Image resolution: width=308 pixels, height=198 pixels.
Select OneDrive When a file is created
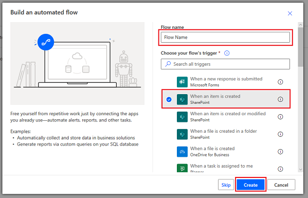(226, 152)
